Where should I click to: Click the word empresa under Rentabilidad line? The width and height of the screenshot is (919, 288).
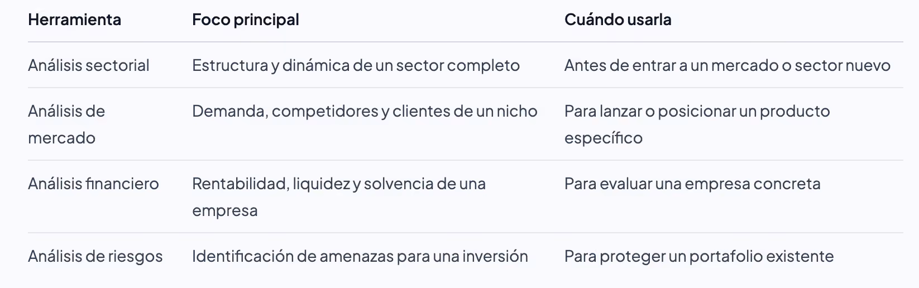click(225, 210)
